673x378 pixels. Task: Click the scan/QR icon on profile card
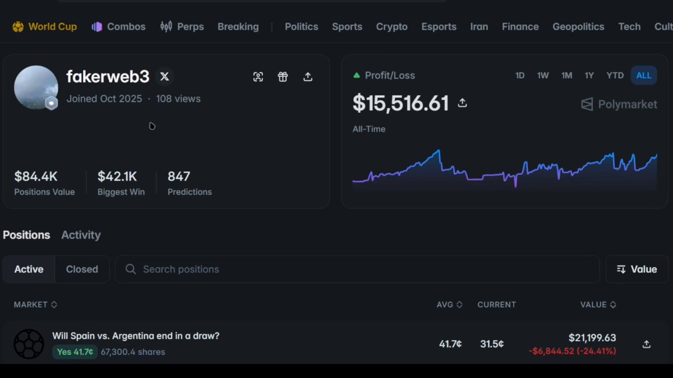click(258, 77)
